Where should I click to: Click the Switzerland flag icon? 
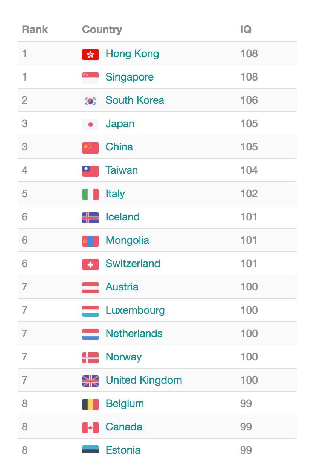click(90, 264)
